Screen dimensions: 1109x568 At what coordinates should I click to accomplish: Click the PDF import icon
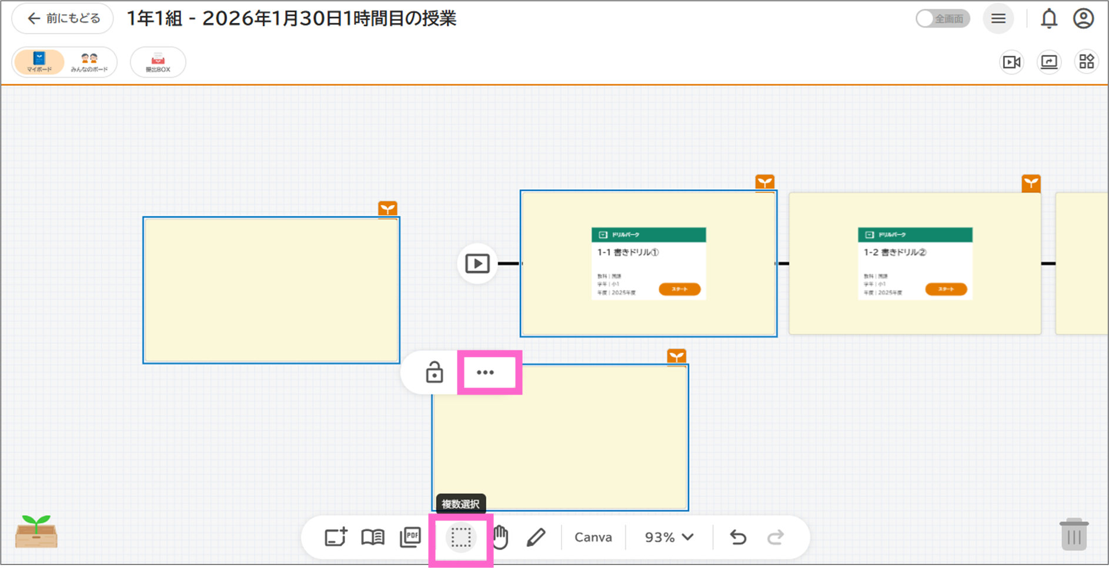click(x=410, y=537)
